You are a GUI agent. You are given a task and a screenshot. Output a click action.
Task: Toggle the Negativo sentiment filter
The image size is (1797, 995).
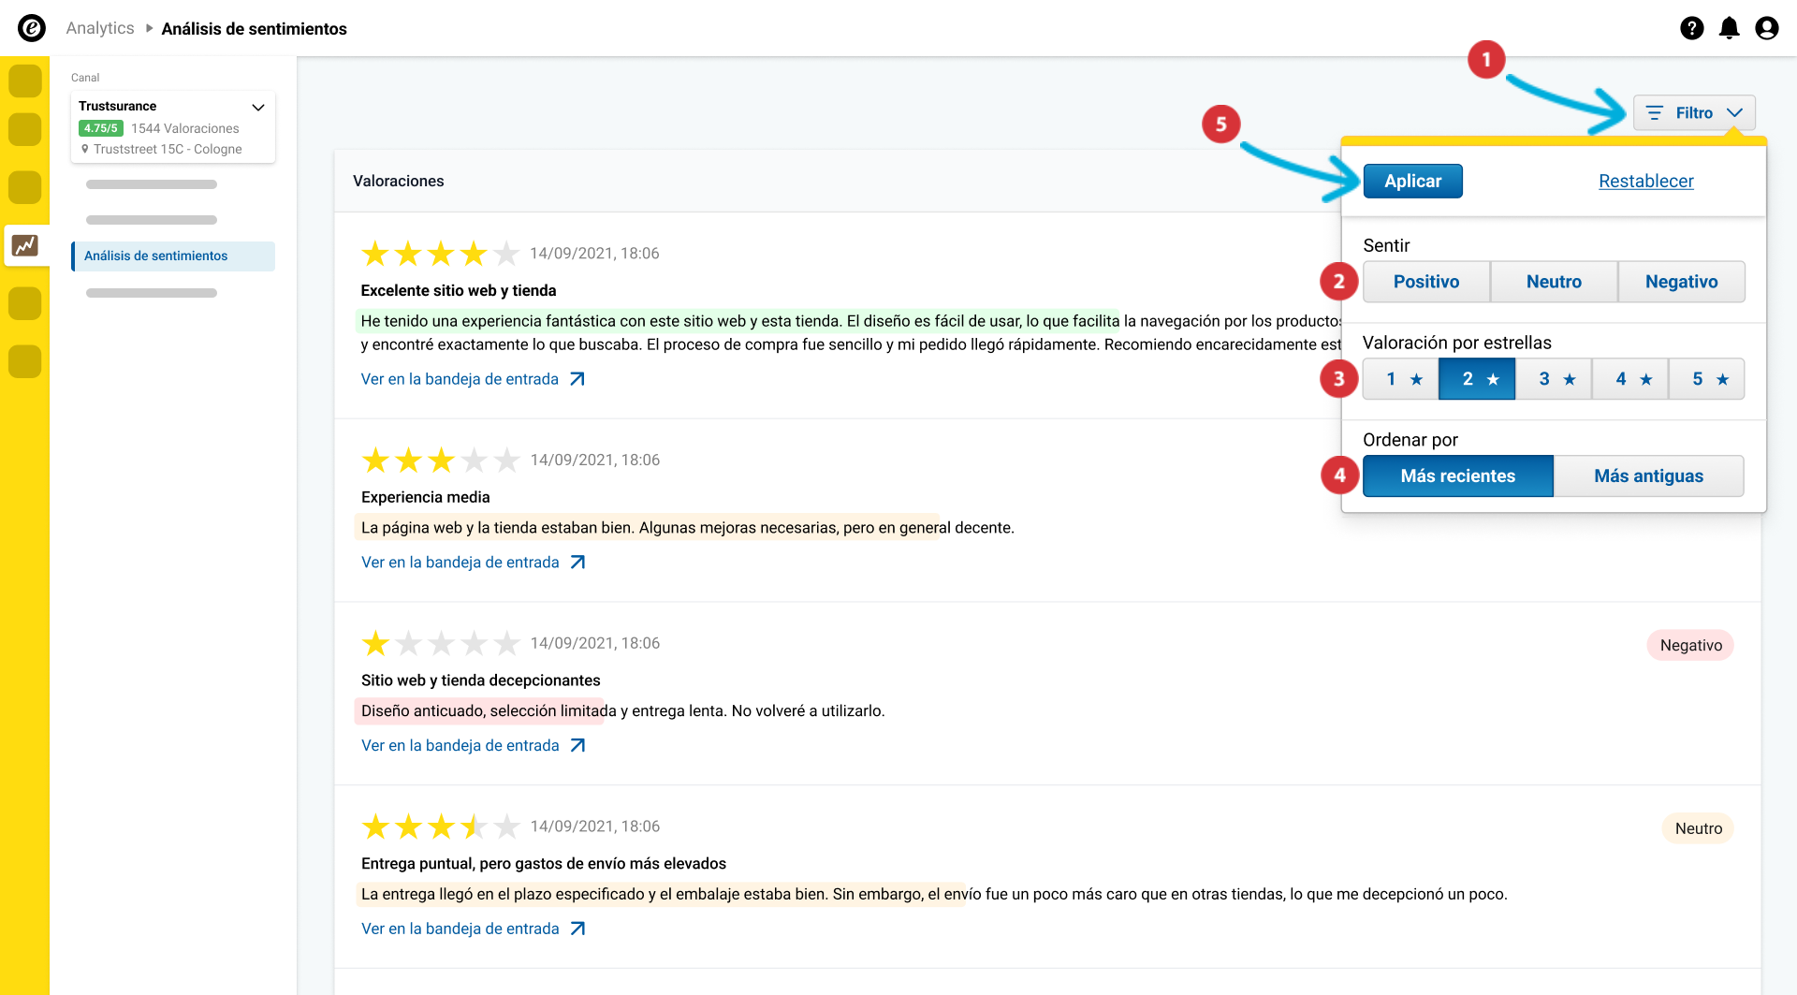(1681, 282)
